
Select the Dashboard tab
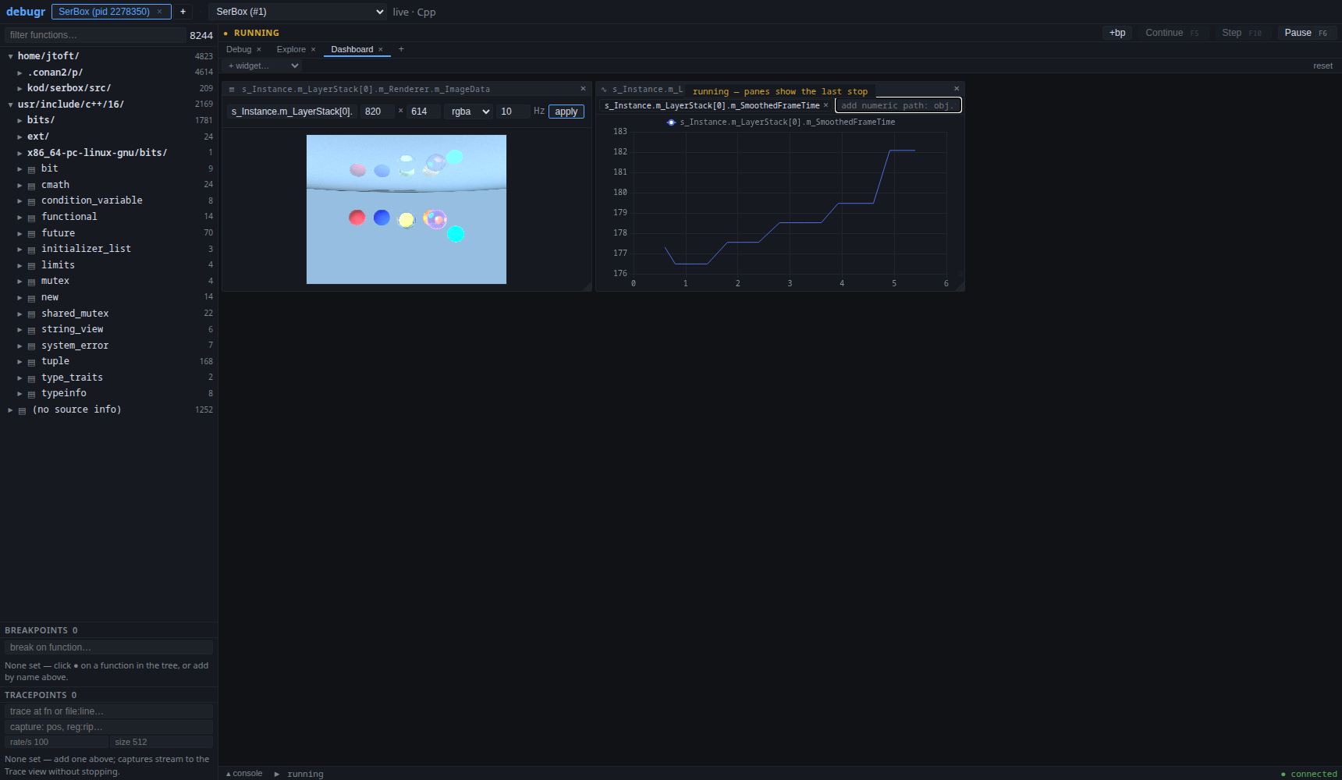pyautogui.click(x=352, y=49)
